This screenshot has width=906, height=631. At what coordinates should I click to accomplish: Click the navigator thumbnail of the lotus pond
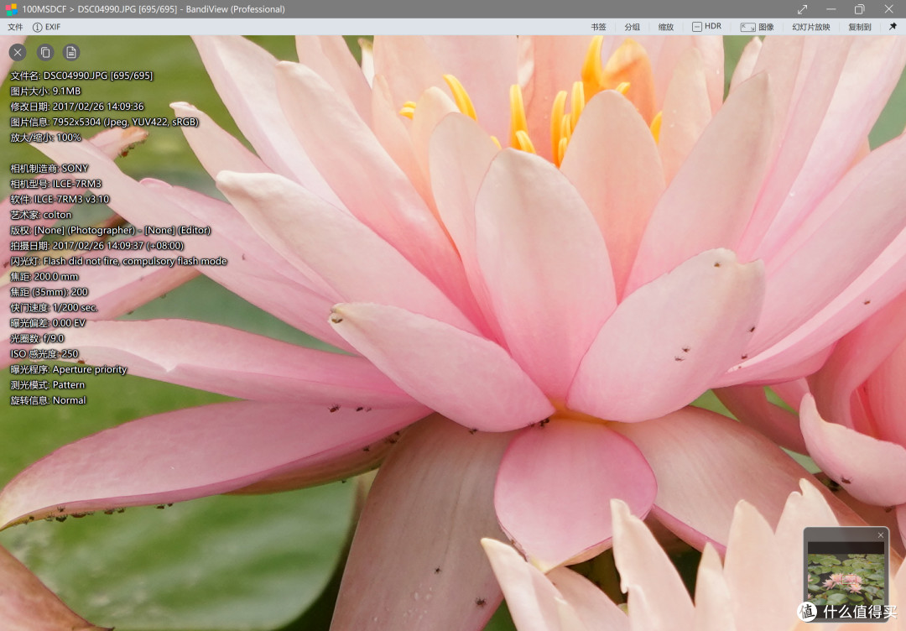click(846, 580)
